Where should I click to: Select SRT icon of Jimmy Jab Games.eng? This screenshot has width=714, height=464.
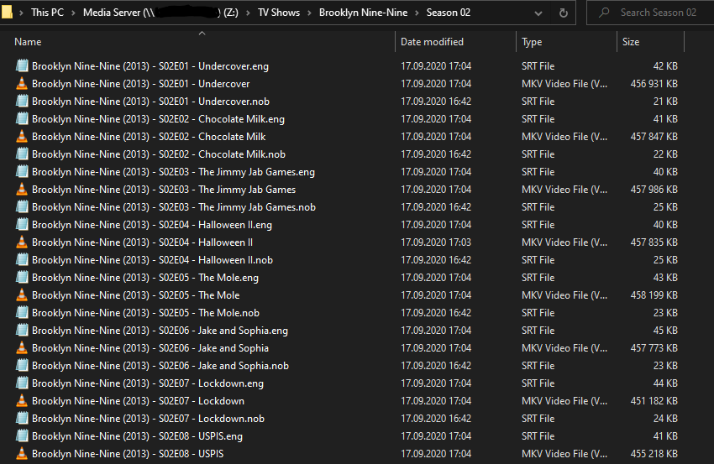[x=21, y=171]
